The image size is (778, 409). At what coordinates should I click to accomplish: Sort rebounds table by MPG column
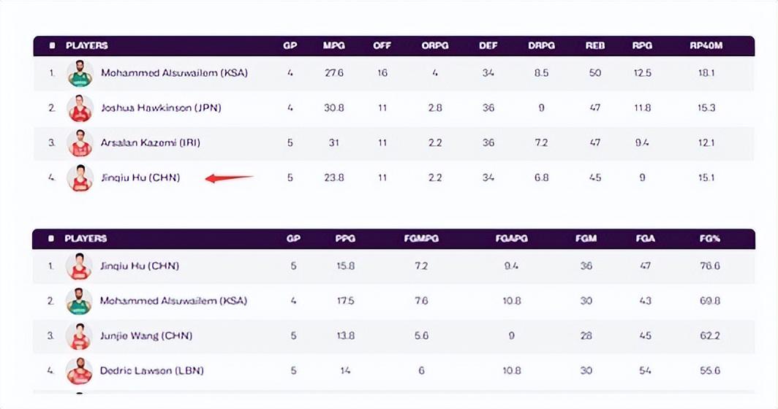click(x=333, y=45)
